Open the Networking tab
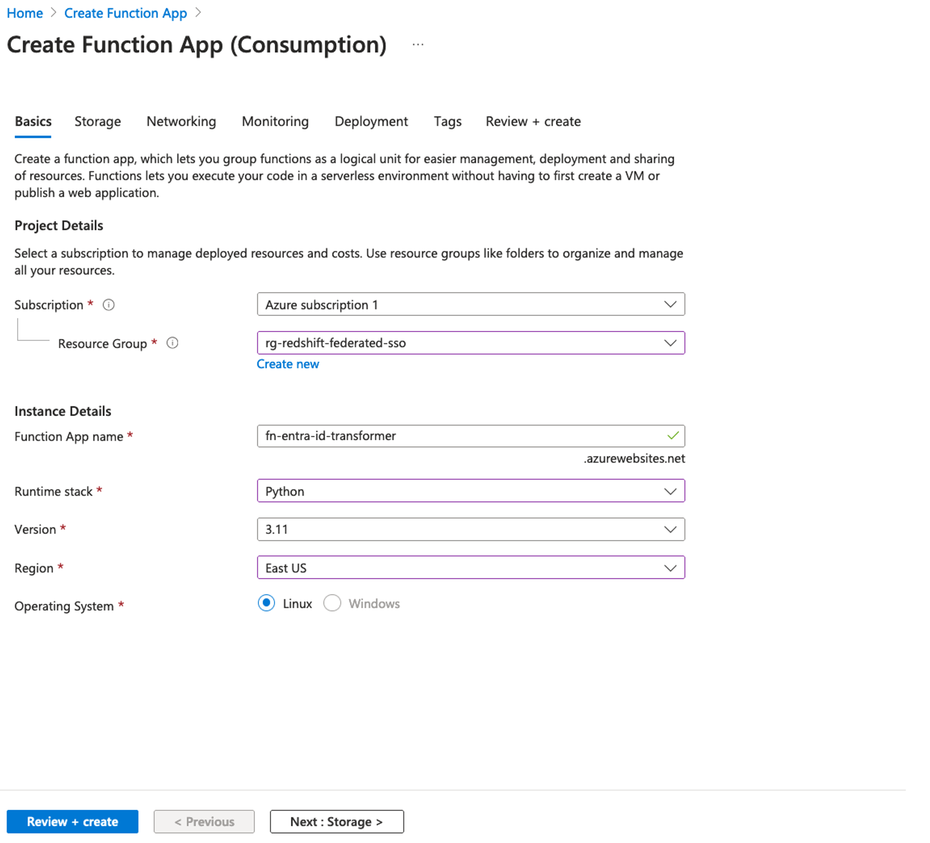The width and height of the screenshot is (930, 843). coord(181,122)
